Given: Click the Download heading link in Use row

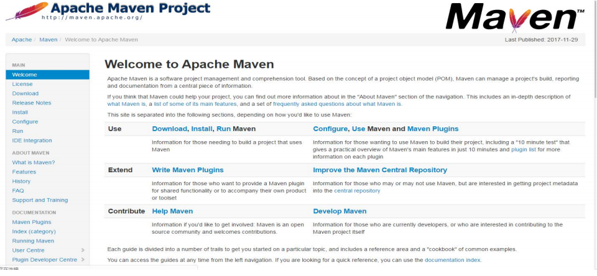Looking at the screenshot, I should [x=169, y=129].
